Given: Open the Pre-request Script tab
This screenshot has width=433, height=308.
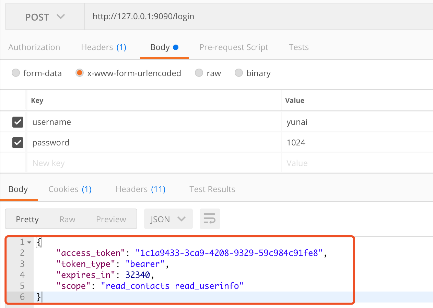Looking at the screenshot, I should [234, 47].
